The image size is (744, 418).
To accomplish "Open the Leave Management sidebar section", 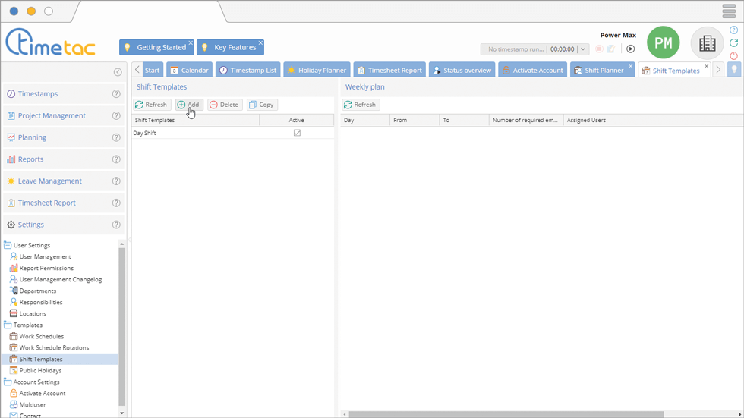I will click(64, 181).
